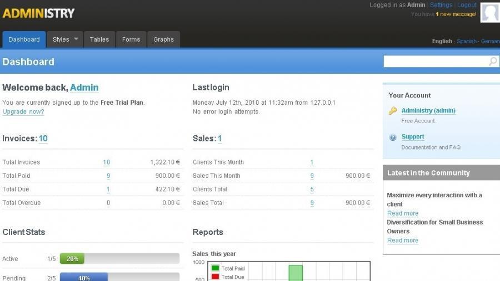Click the Upgrade now? link
This screenshot has width=500, height=281.
[x=23, y=112]
